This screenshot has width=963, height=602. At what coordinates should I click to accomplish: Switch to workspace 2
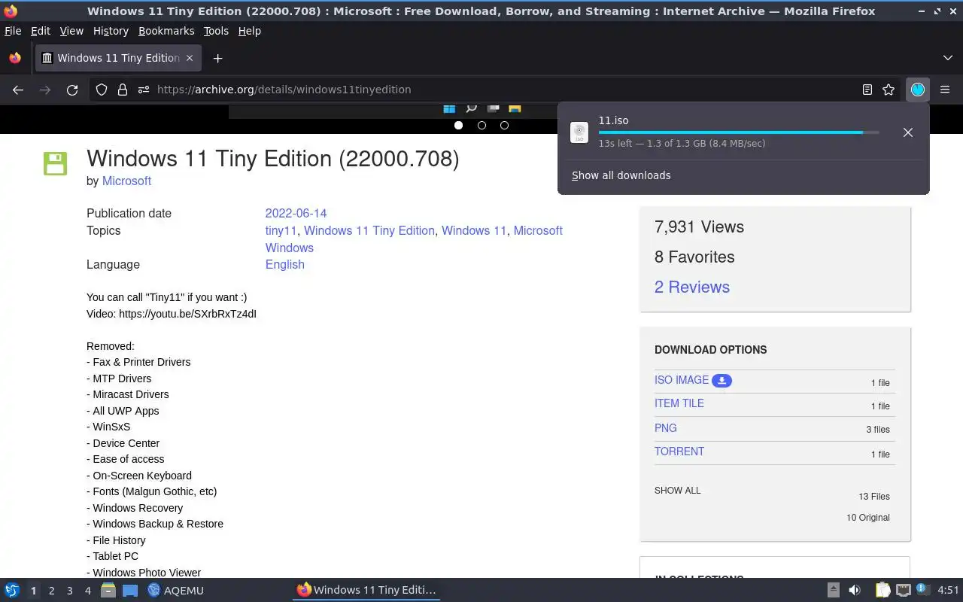[x=51, y=591]
